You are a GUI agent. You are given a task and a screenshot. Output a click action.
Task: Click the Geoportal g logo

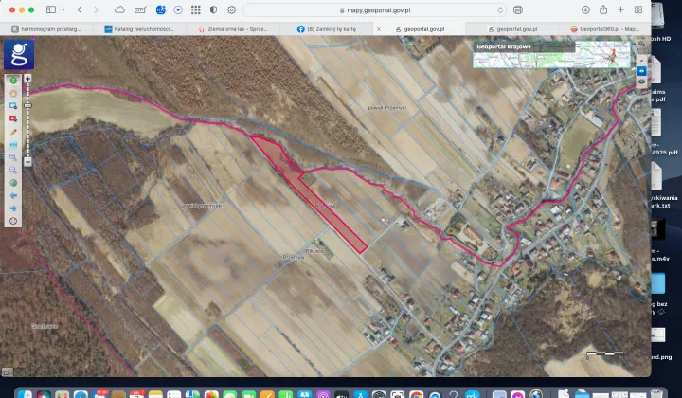tap(19, 54)
